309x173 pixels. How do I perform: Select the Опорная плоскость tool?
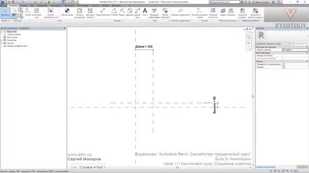click(213, 13)
